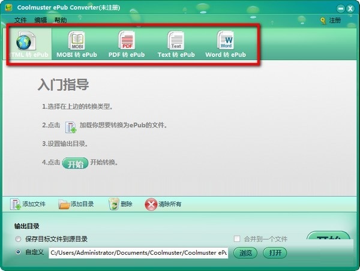The height and width of the screenshot is (271, 360).
Task: Click 添加目录 add folder icon
Action: pyautogui.click(x=64, y=204)
